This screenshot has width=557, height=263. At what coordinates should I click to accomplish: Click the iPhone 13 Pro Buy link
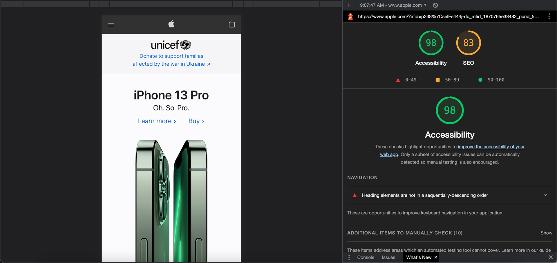(196, 121)
